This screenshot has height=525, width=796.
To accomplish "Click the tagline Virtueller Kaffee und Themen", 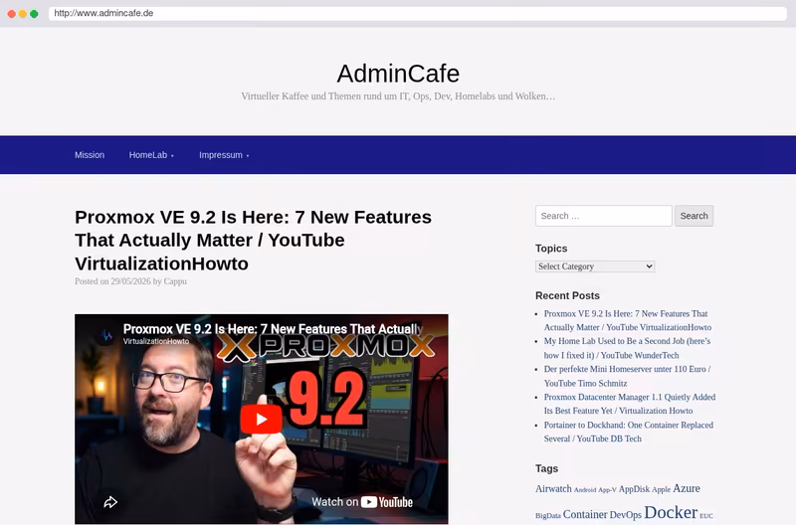I will point(398,96).
